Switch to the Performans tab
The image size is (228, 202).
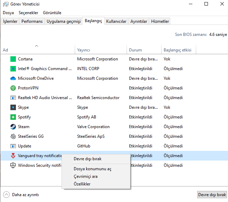[x=32, y=21]
